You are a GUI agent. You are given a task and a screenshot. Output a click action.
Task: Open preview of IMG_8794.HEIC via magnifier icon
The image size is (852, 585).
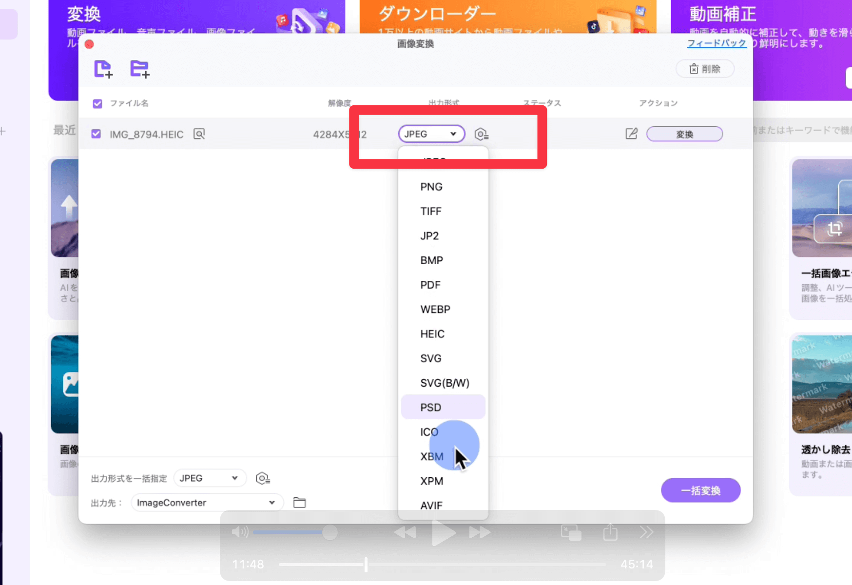coord(199,134)
